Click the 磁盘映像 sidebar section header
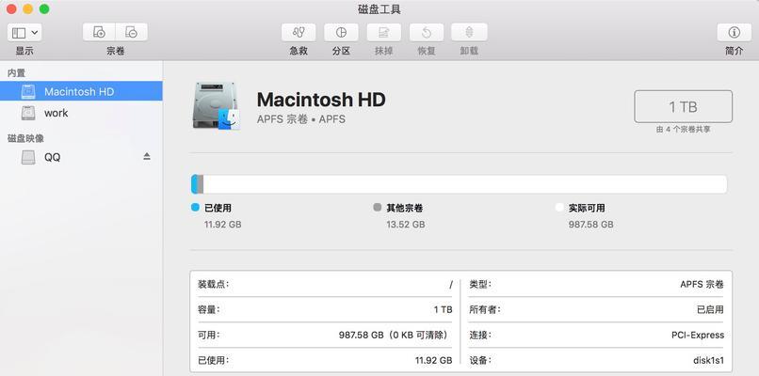This screenshot has height=376, width=759. click(25, 138)
